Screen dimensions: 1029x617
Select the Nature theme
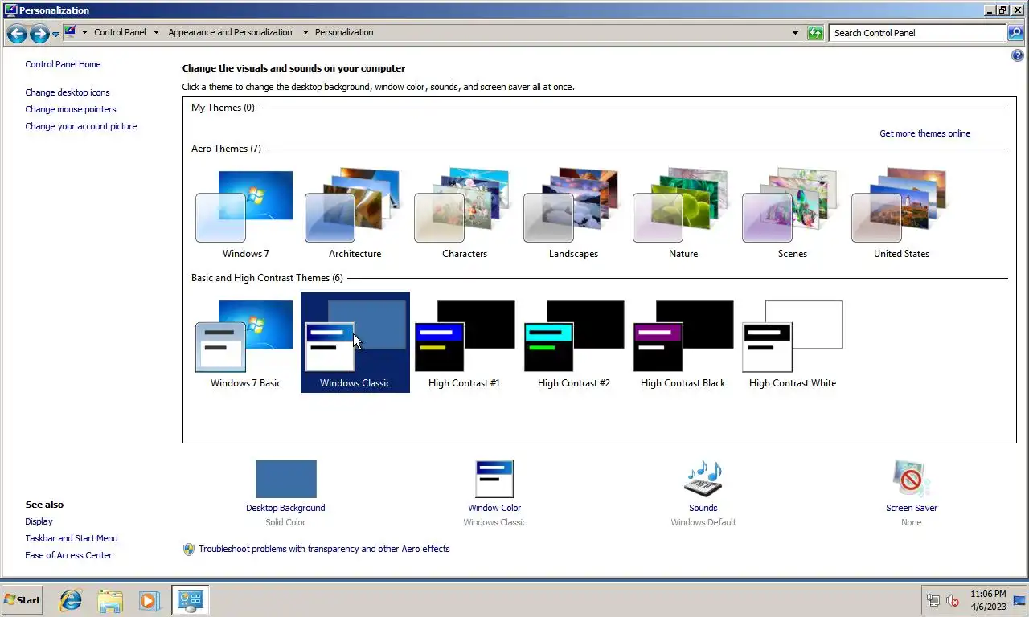tap(683, 214)
